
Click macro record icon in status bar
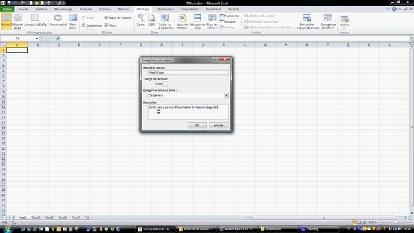[14, 223]
